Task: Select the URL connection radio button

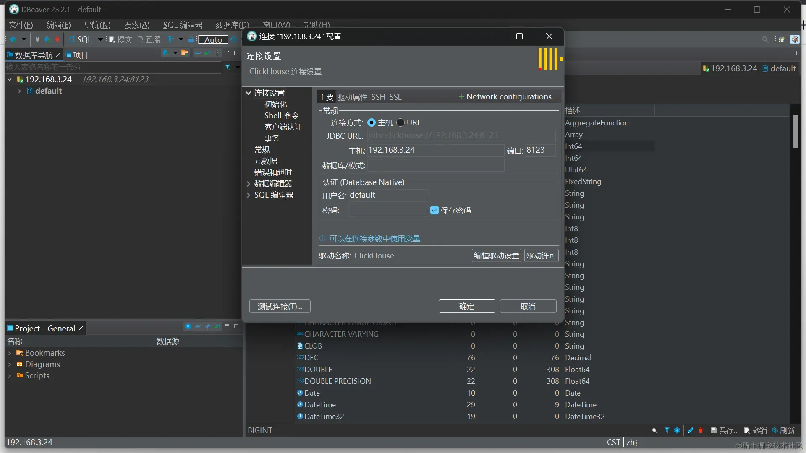Action: (400, 122)
